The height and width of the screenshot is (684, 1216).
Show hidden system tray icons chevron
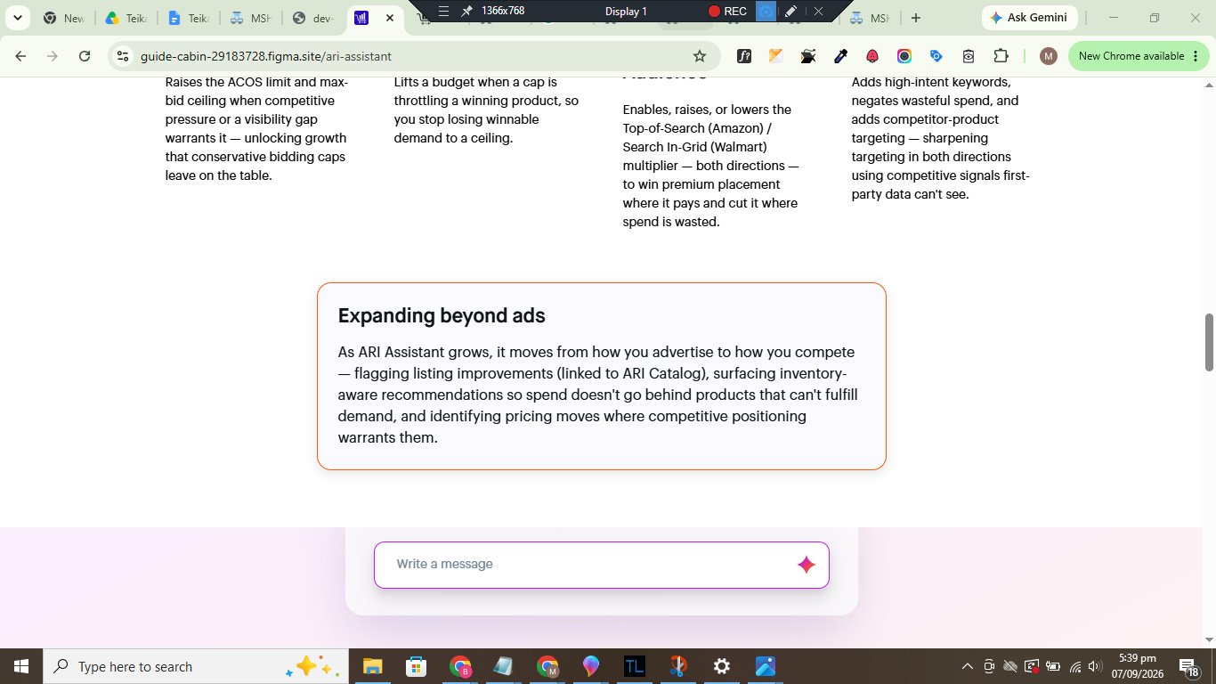pyautogui.click(x=968, y=666)
